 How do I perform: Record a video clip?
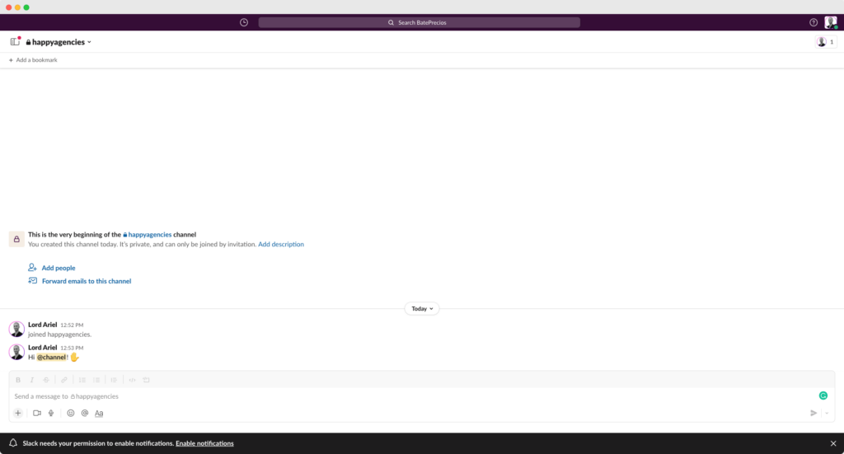click(x=37, y=413)
